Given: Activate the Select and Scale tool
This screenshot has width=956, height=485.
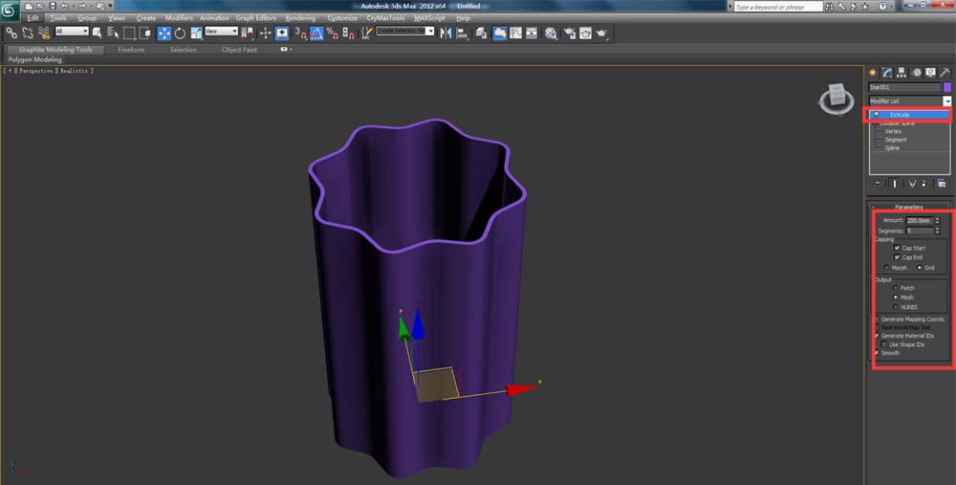Looking at the screenshot, I should 196,33.
